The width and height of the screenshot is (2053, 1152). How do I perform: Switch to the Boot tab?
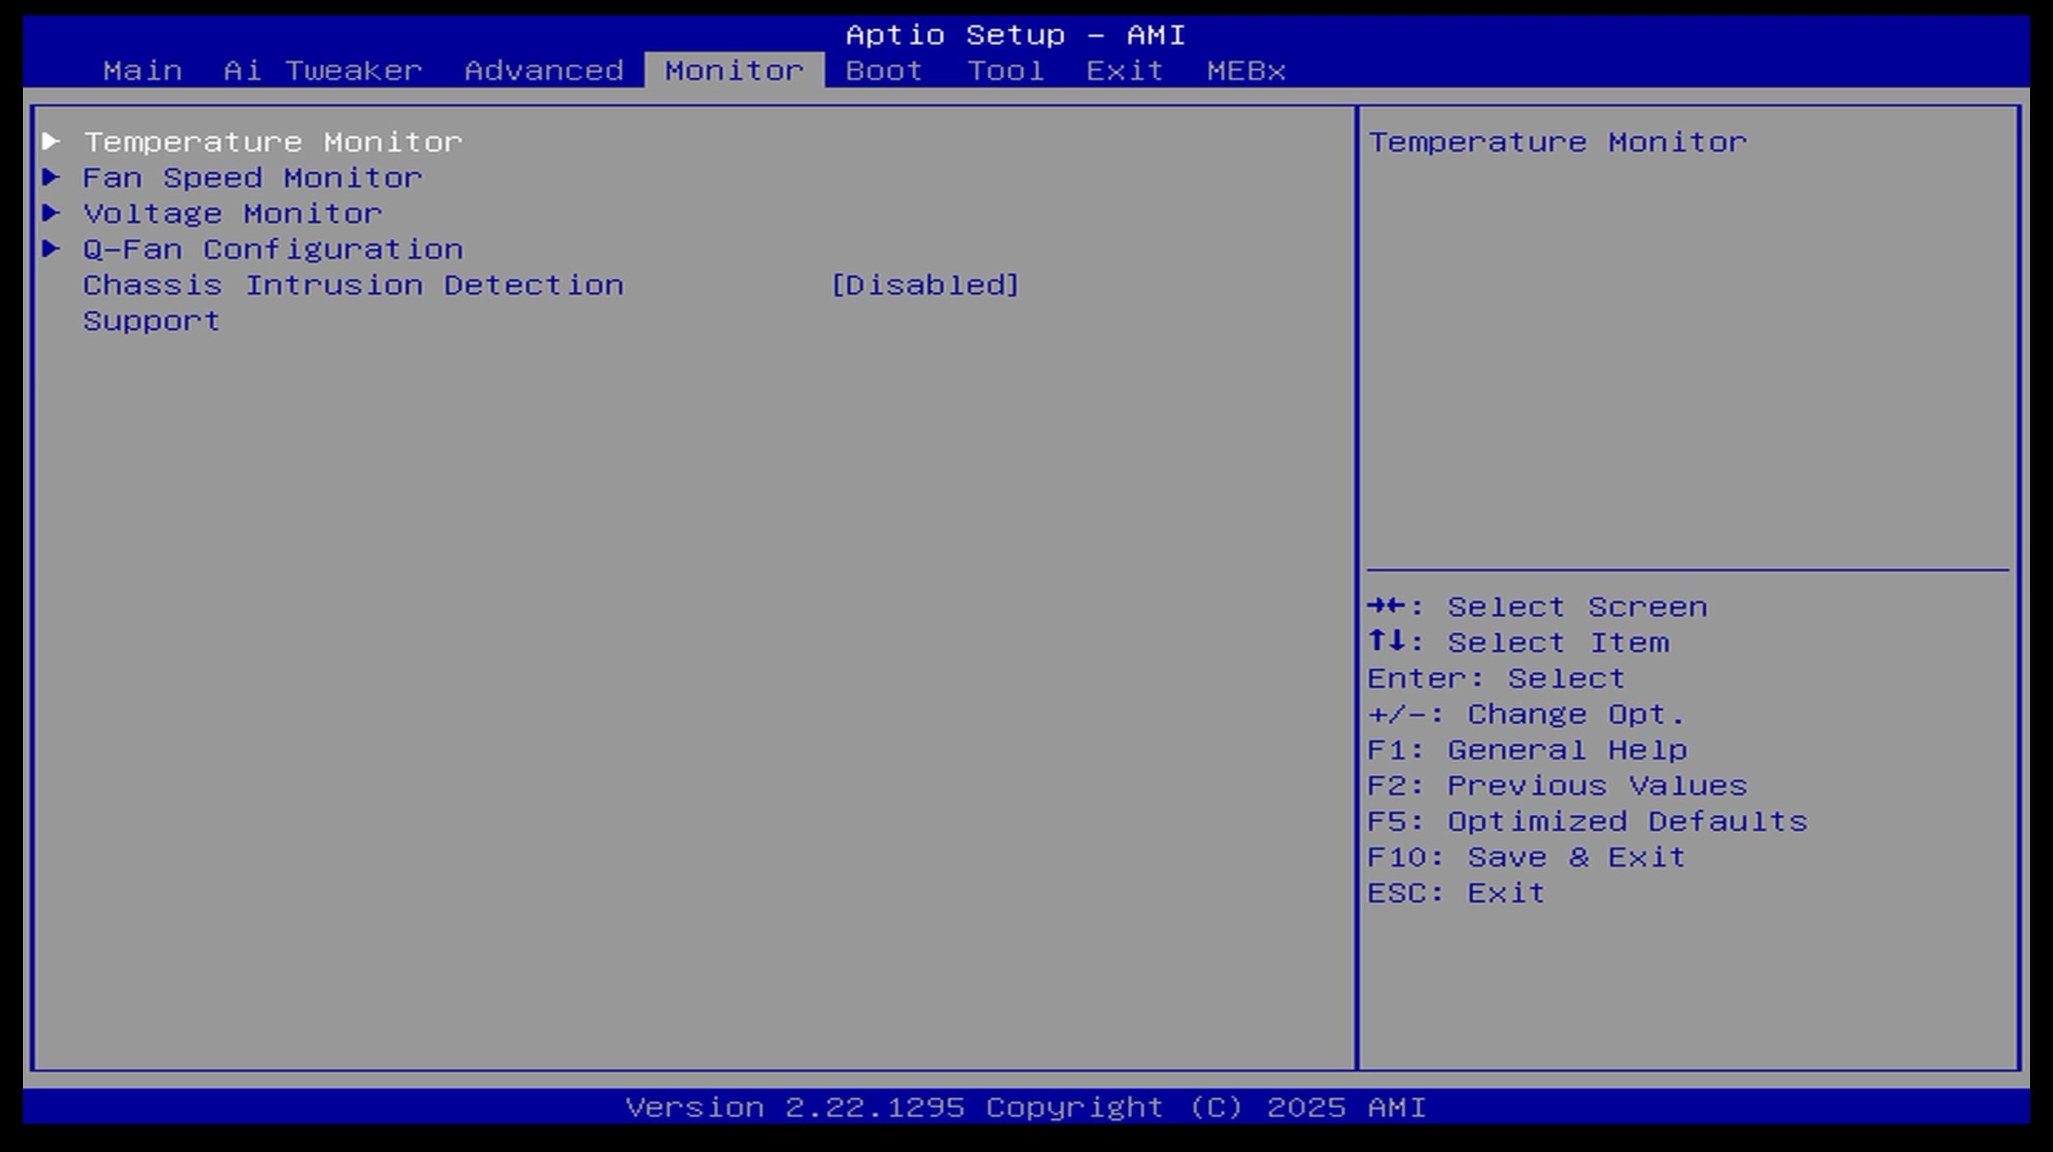pyautogui.click(x=884, y=71)
